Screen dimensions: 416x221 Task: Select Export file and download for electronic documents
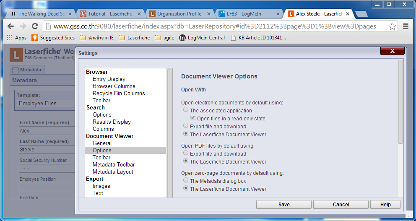point(186,126)
